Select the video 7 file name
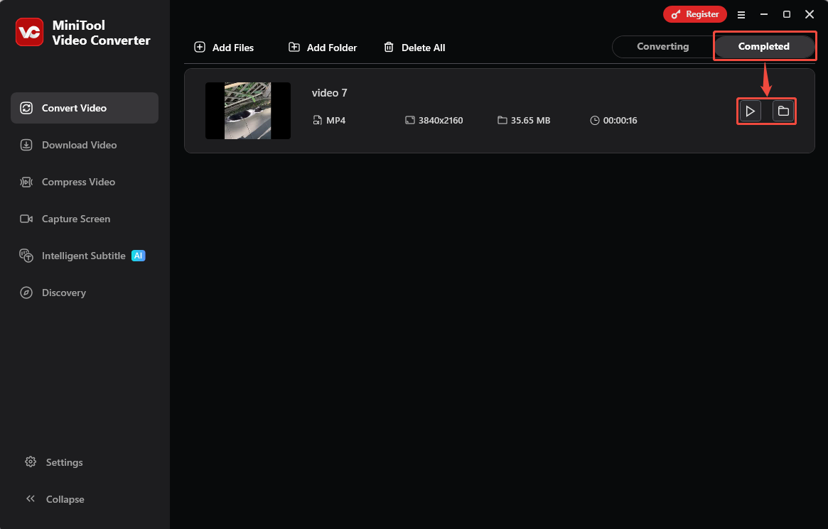This screenshot has height=529, width=828. [x=329, y=92]
